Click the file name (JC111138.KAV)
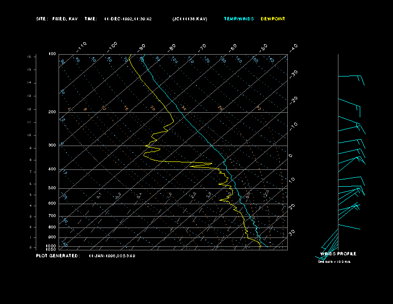The height and width of the screenshot is (304, 393). coord(190,19)
